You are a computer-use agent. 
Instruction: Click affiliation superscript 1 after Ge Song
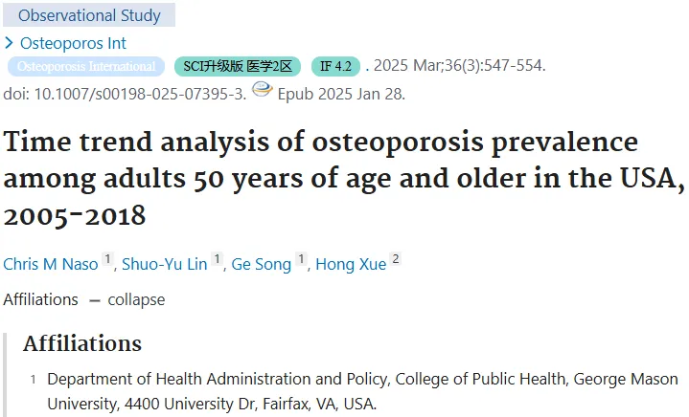(301, 259)
